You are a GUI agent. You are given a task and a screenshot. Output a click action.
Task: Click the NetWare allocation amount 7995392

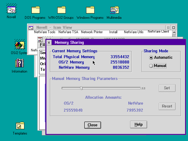[x=135, y=110]
